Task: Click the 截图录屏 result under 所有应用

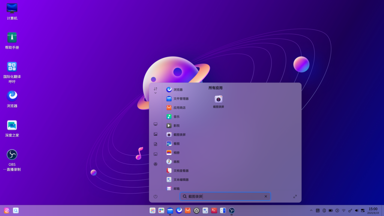Action: pyautogui.click(x=219, y=101)
